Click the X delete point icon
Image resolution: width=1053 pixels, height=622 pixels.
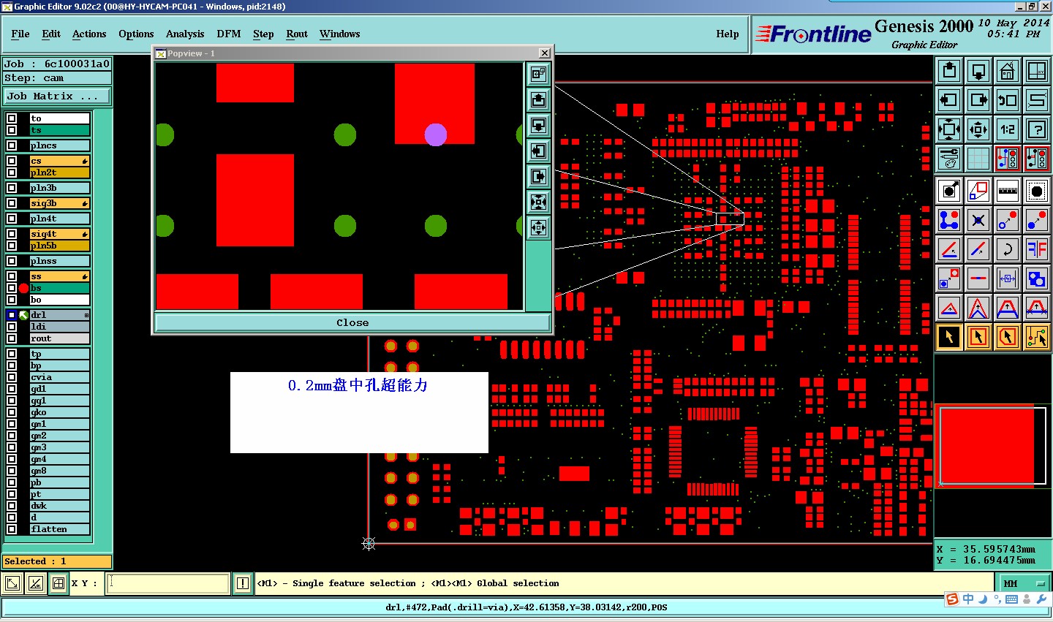click(x=978, y=220)
